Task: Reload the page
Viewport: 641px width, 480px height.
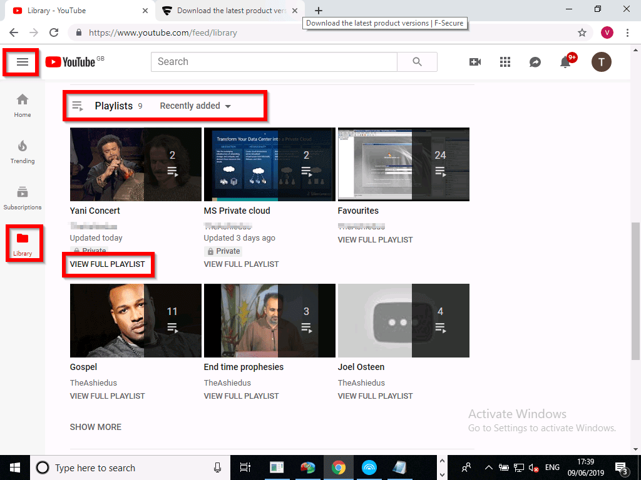Action: pyautogui.click(x=54, y=32)
